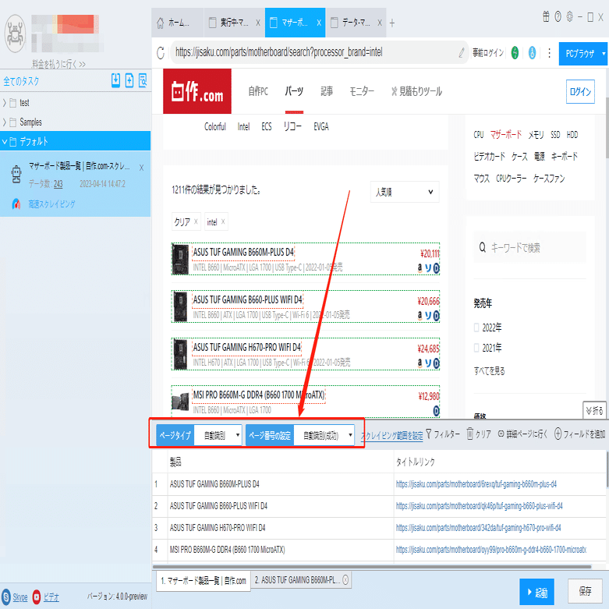609x609 pixels.
Task: Click the new task plus-document icon
Action: point(129,80)
